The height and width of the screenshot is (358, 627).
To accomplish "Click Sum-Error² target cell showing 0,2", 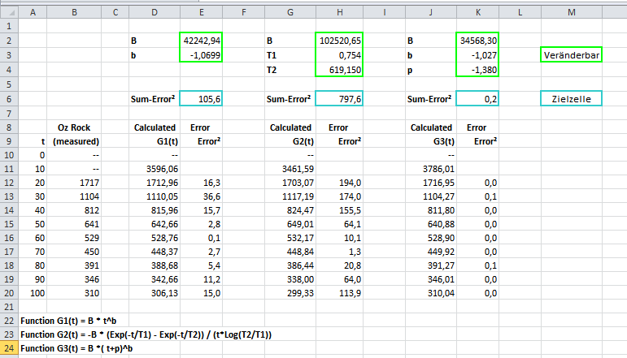I will (477, 98).
